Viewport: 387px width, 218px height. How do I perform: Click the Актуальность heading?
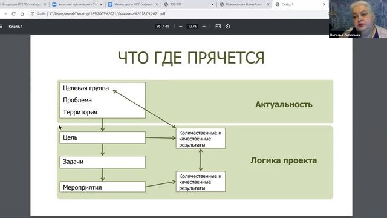point(284,104)
